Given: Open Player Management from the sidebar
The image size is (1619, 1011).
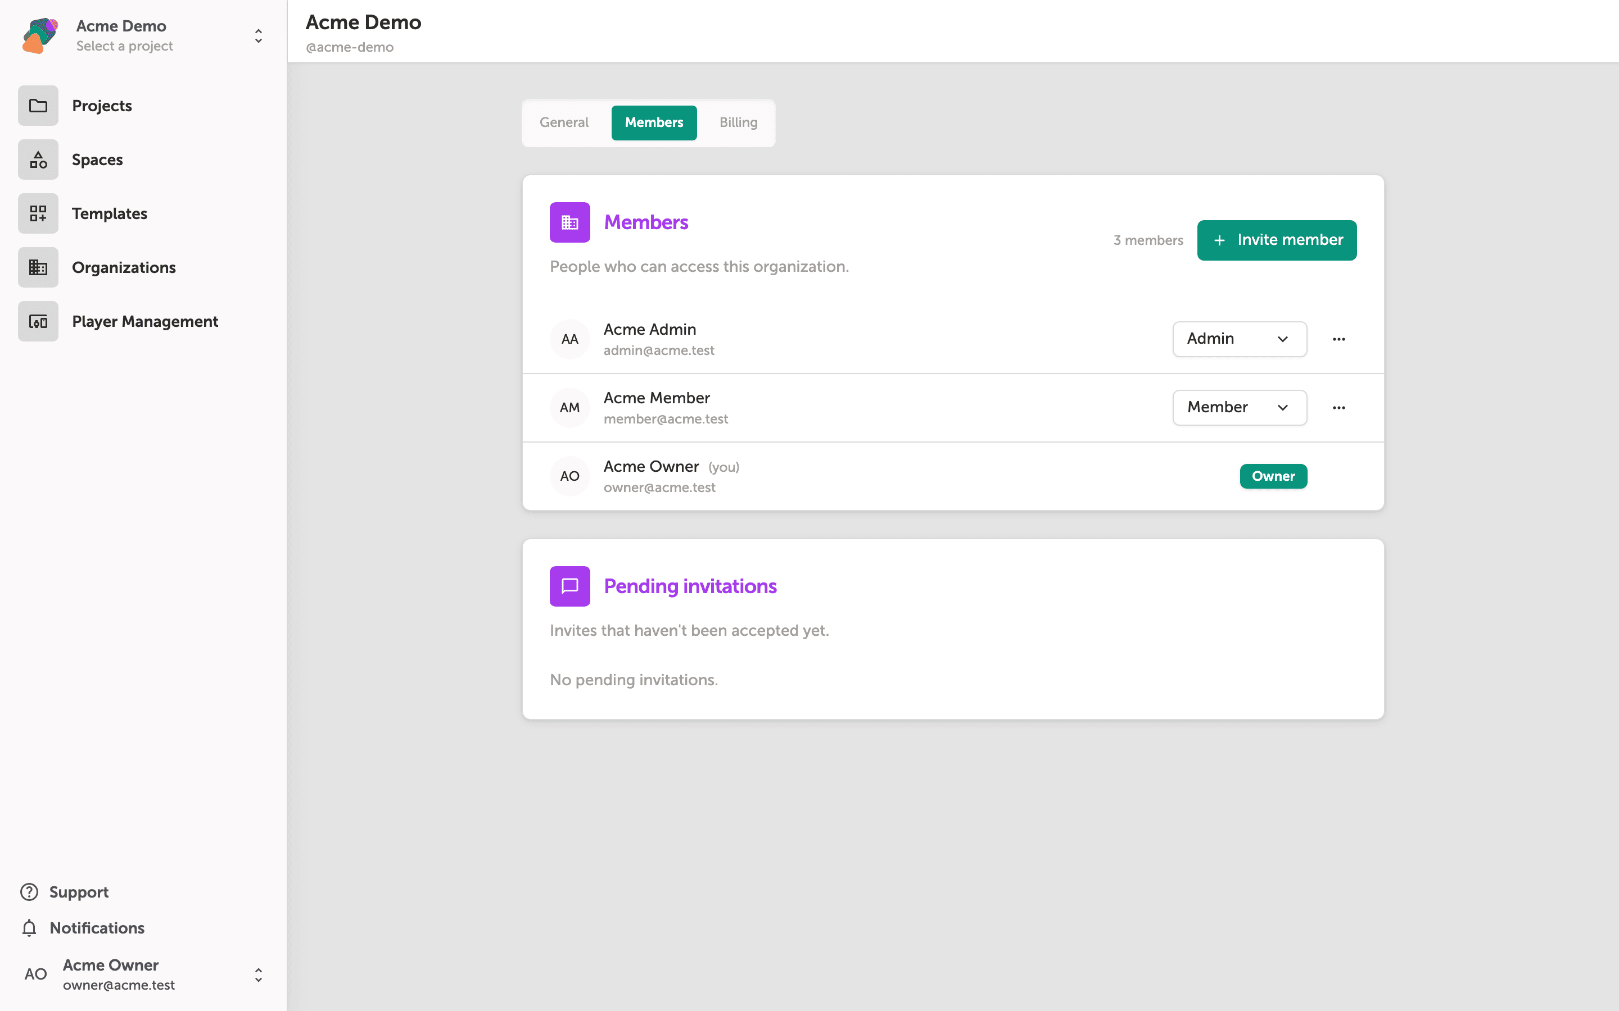Looking at the screenshot, I should click(x=145, y=322).
